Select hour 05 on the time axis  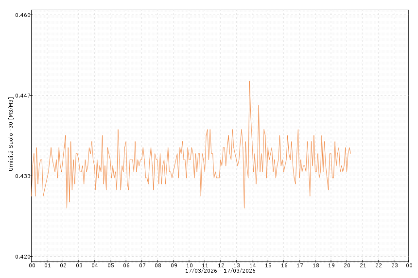[111, 265]
